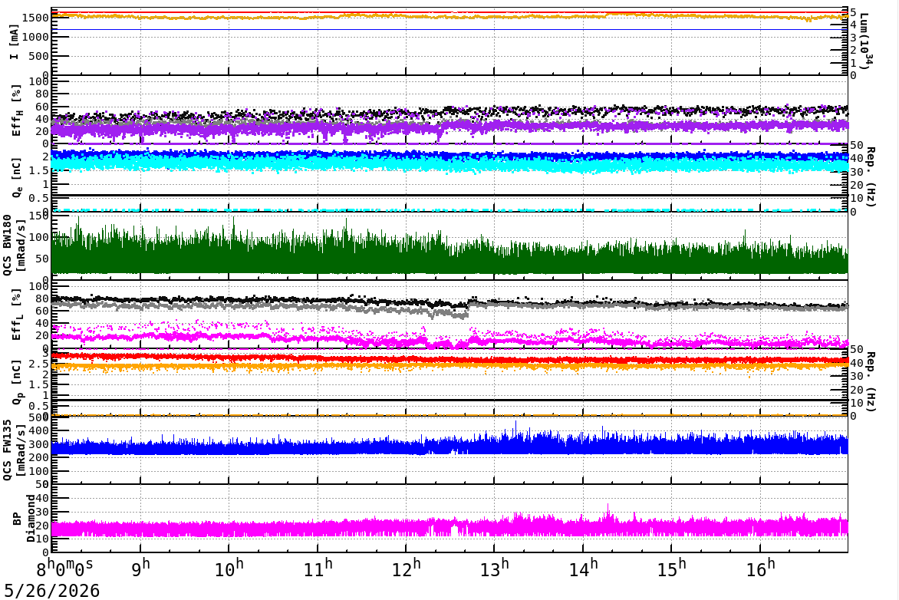Click the 16h time axis label

(760, 568)
